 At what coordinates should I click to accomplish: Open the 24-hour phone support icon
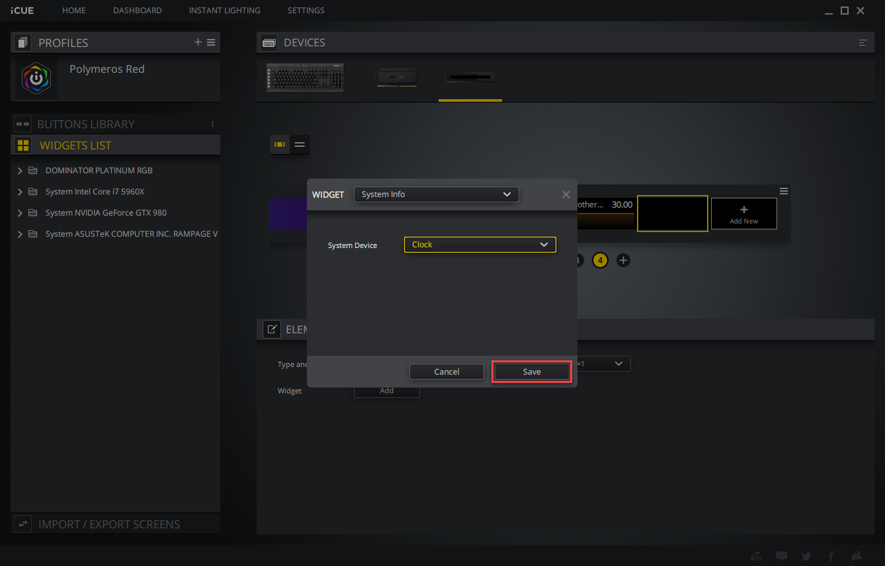point(757,556)
